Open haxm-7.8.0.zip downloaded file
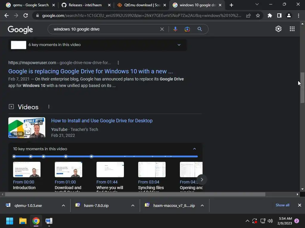Image resolution: width=305 pixels, height=228 pixels. (x=96, y=205)
